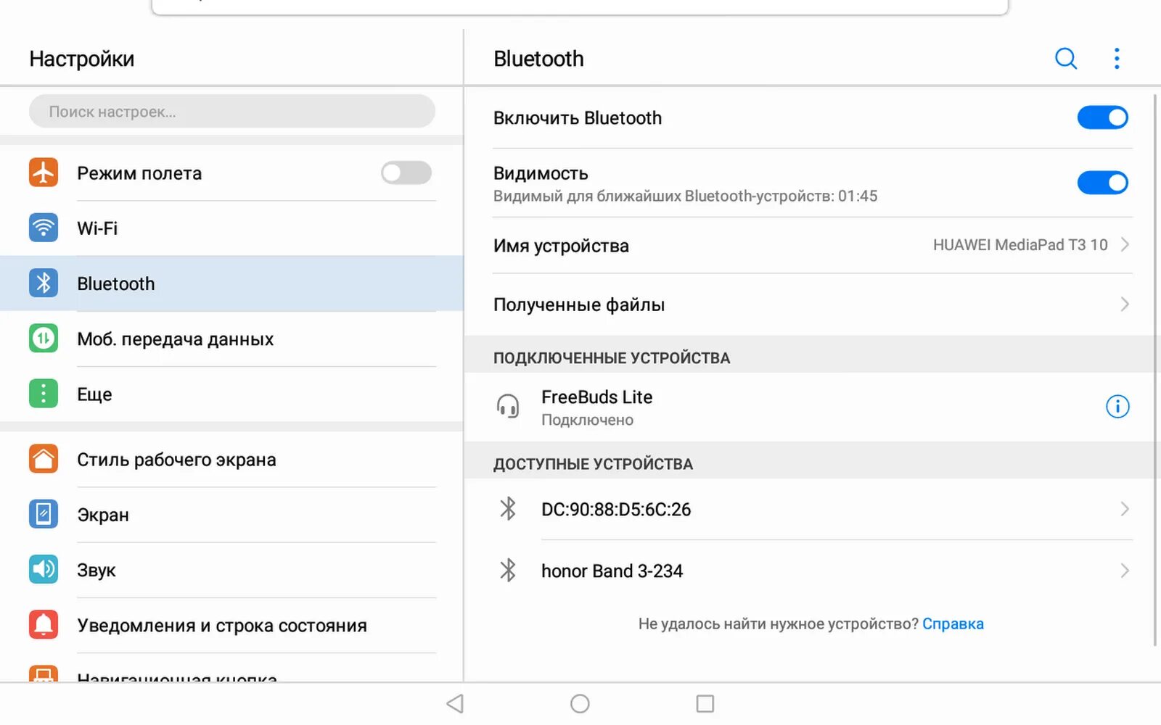Tap the Android back navigation button
1161x725 pixels.
tap(455, 703)
